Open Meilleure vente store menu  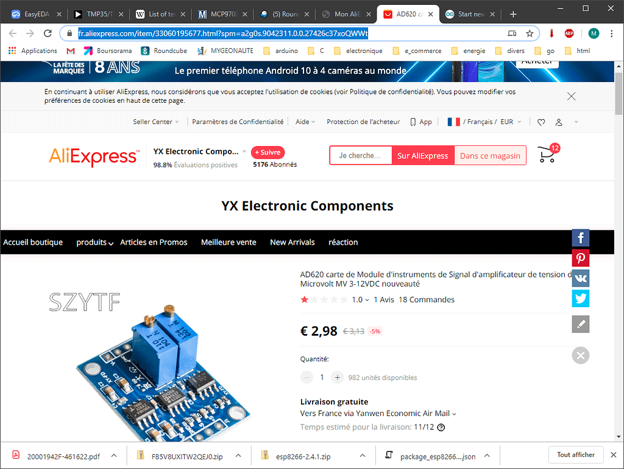(x=229, y=242)
